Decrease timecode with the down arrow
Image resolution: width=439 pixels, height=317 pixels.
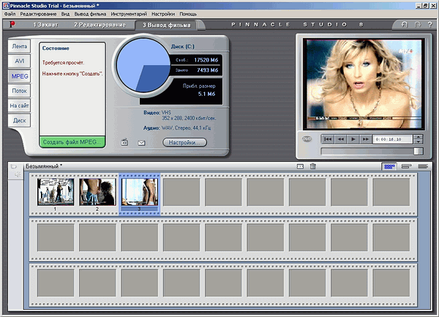click(x=418, y=141)
